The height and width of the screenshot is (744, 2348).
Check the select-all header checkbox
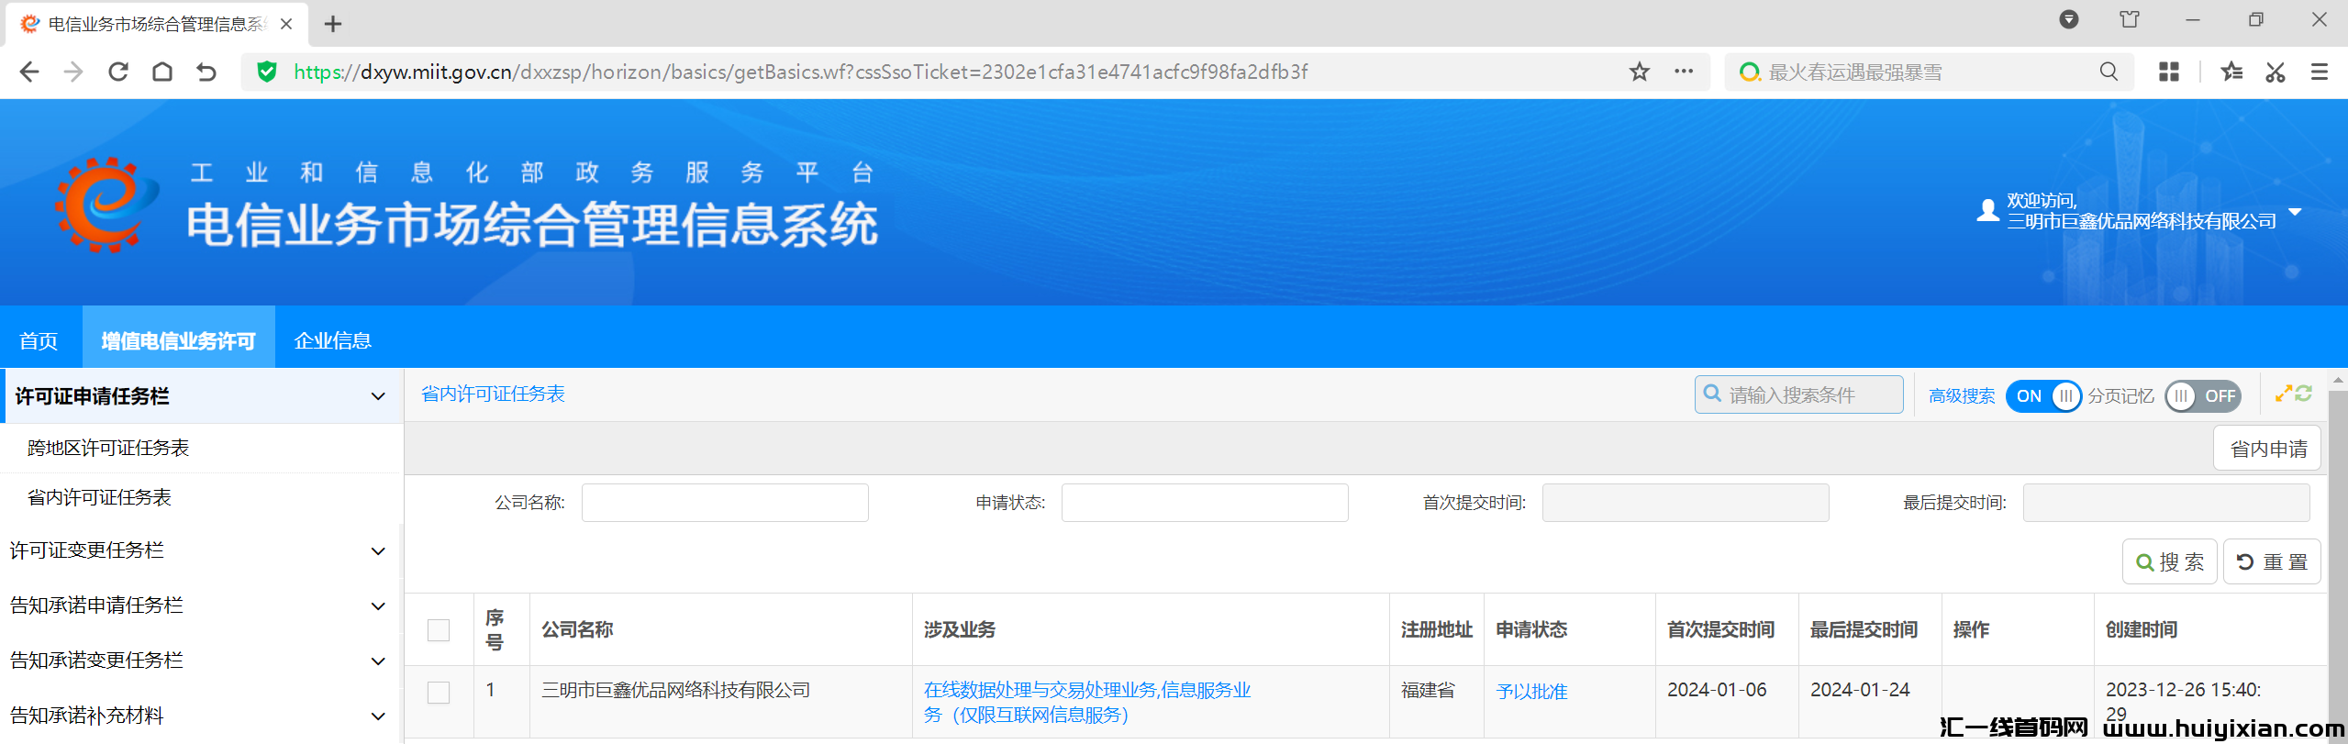tap(439, 630)
